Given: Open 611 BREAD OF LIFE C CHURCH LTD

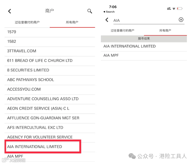Looking at the screenshot, I should click(x=50, y=61).
